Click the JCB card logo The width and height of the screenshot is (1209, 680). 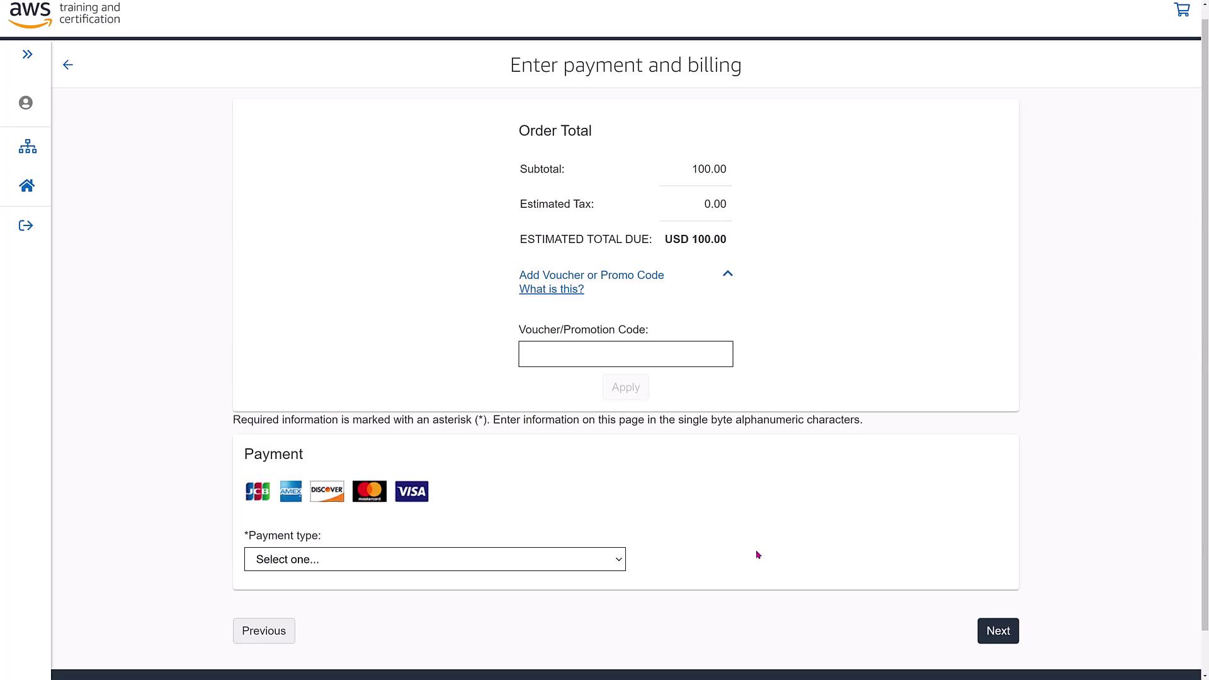[258, 491]
